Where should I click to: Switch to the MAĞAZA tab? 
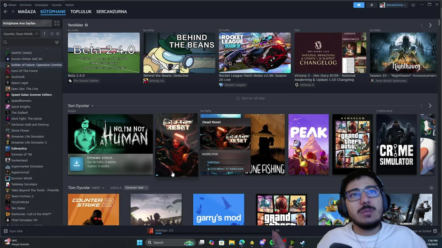tap(27, 12)
